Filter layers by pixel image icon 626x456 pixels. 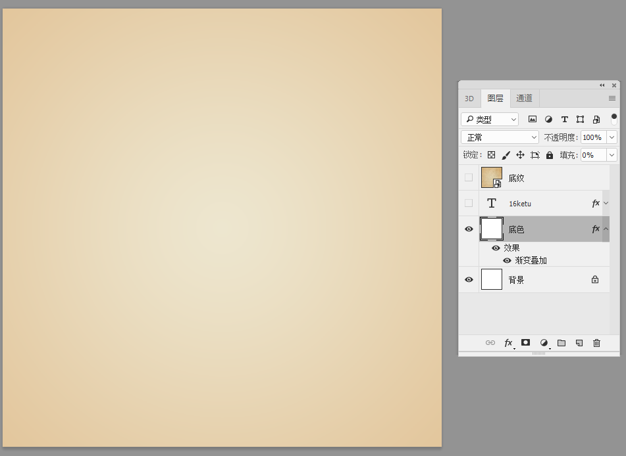click(532, 119)
